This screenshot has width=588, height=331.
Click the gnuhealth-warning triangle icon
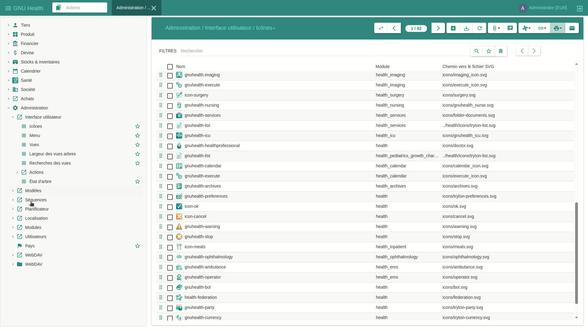click(x=179, y=227)
